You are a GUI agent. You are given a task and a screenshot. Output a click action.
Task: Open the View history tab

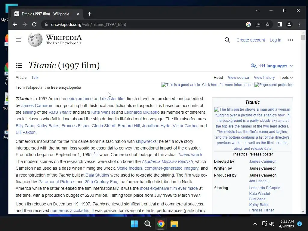coord(264,77)
